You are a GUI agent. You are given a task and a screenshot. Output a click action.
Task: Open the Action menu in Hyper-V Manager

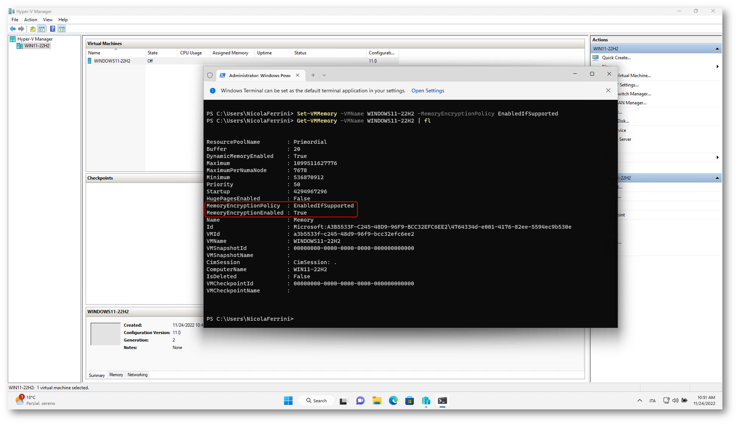point(31,20)
